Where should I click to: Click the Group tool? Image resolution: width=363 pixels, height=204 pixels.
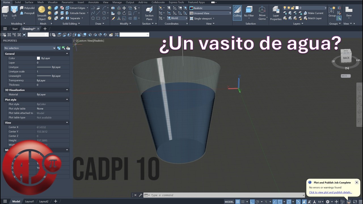point(332,12)
